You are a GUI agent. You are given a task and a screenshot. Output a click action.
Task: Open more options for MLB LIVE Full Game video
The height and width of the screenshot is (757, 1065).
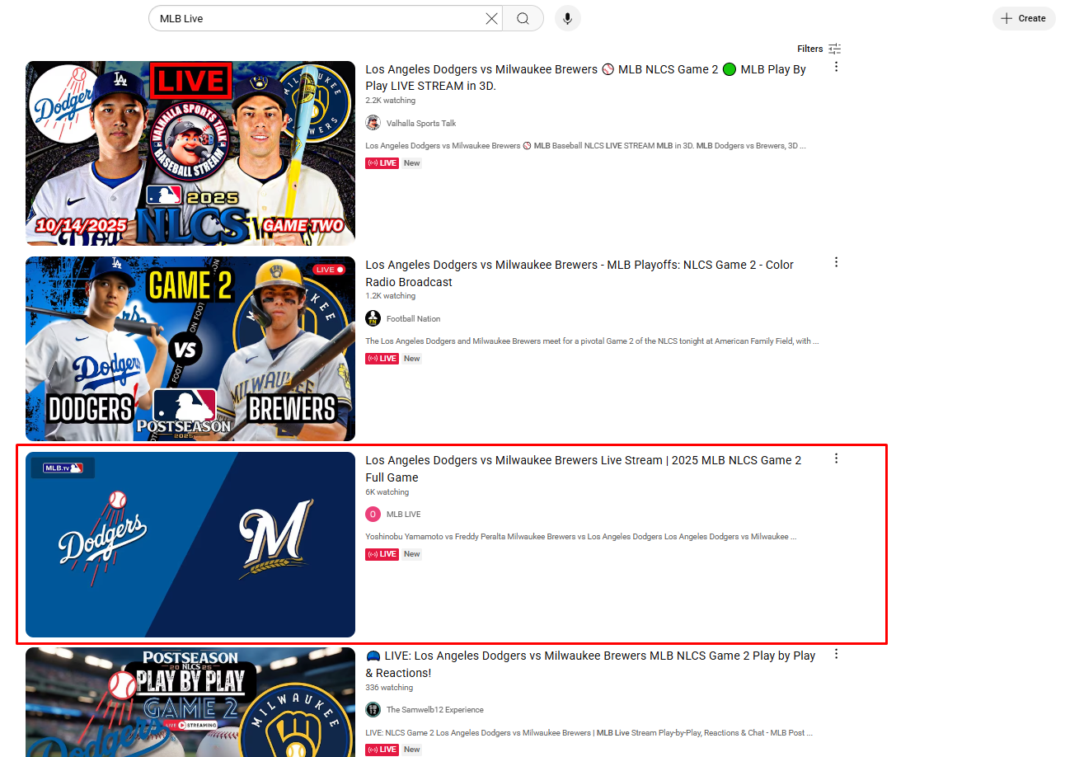click(x=836, y=458)
